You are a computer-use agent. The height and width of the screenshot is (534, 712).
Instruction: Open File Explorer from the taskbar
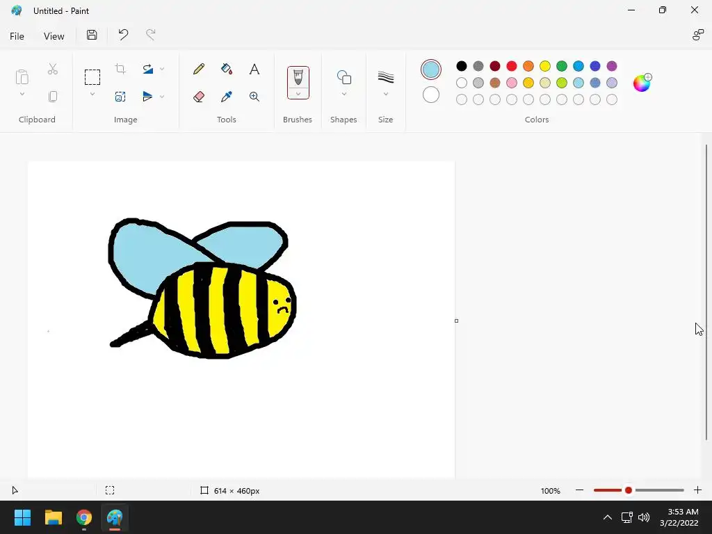coord(53,517)
